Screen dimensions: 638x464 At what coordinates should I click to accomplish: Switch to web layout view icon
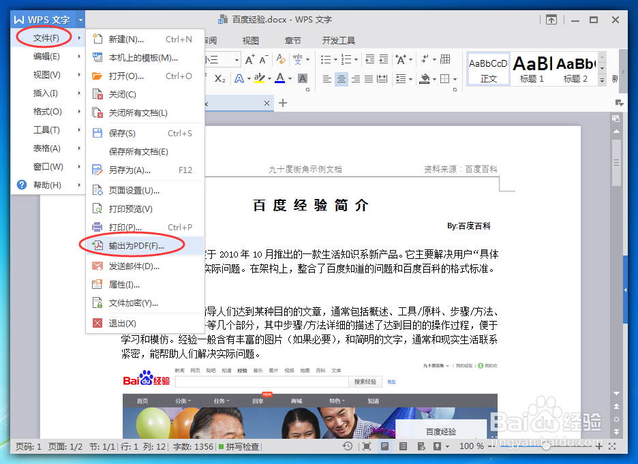[421, 446]
